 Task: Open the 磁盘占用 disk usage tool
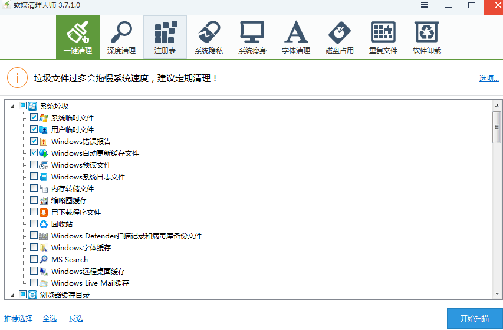pyautogui.click(x=340, y=37)
